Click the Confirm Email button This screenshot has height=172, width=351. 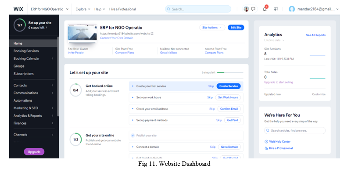point(229,109)
